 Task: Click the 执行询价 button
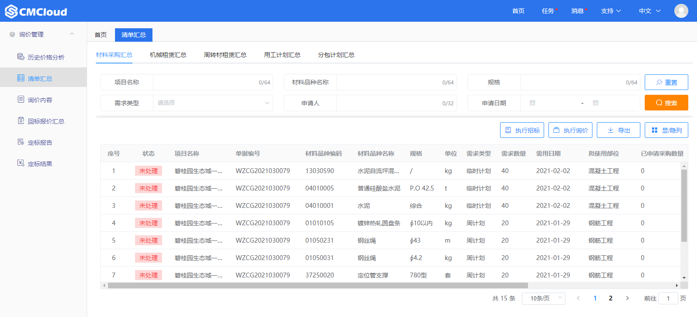pyautogui.click(x=570, y=130)
